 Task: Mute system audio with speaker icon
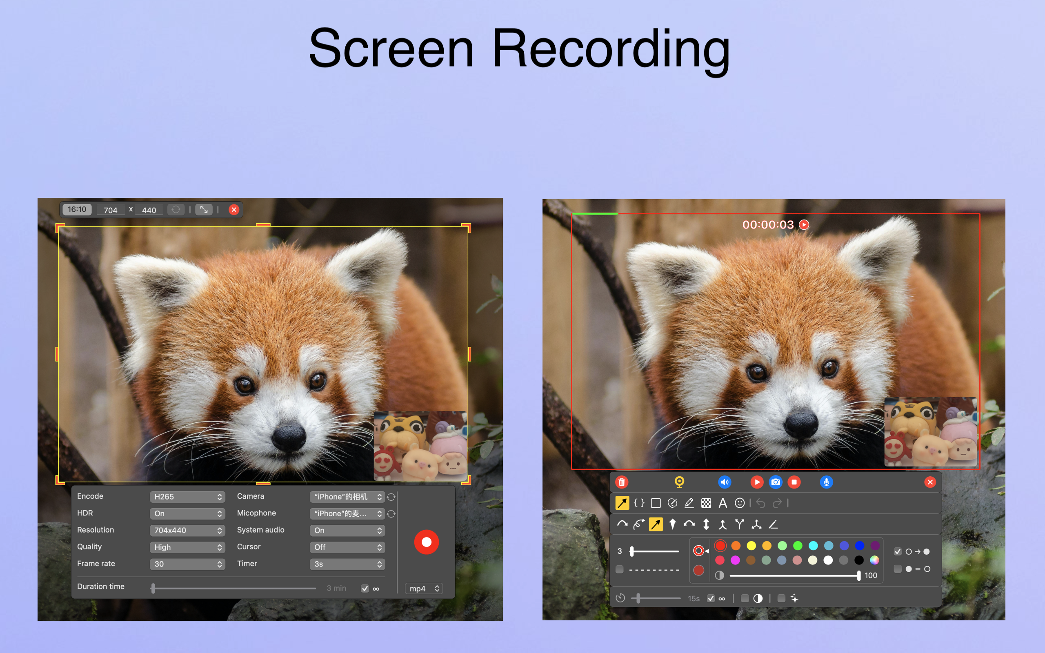[x=725, y=482]
